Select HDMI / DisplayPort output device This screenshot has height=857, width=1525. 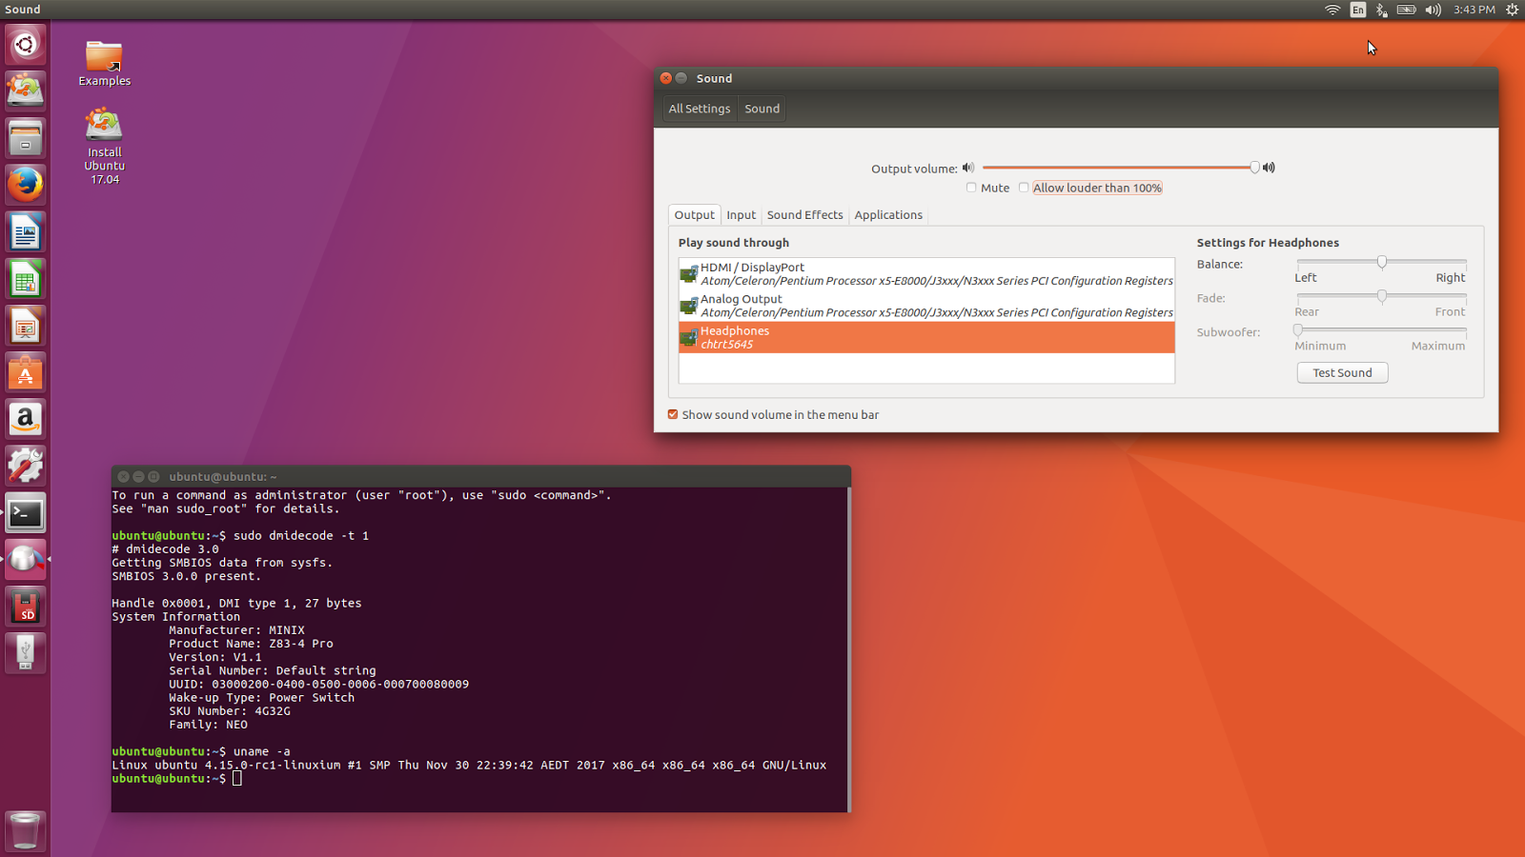click(926, 274)
